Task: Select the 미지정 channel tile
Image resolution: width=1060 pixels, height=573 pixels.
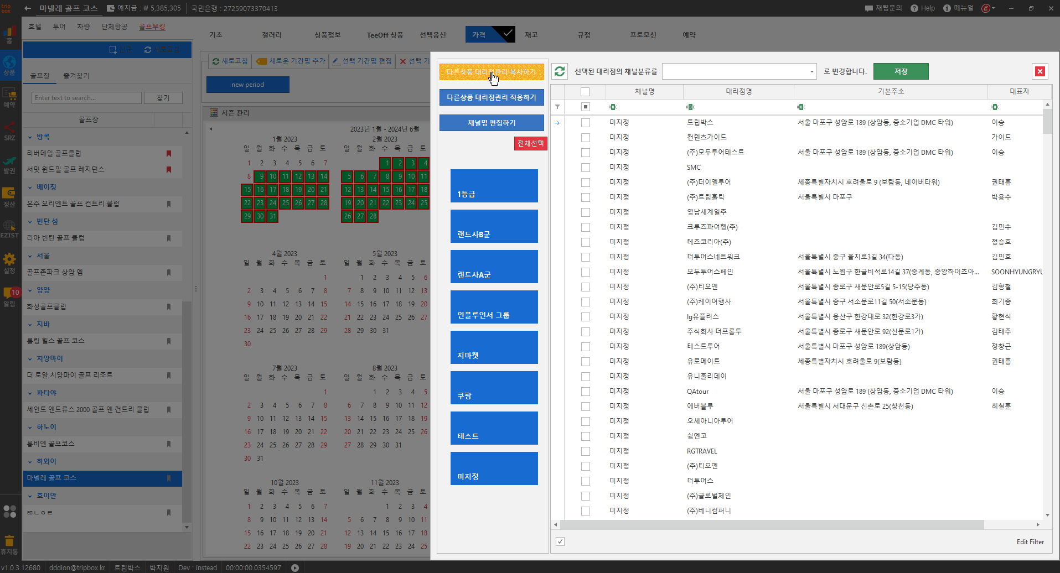Action: pos(494,468)
